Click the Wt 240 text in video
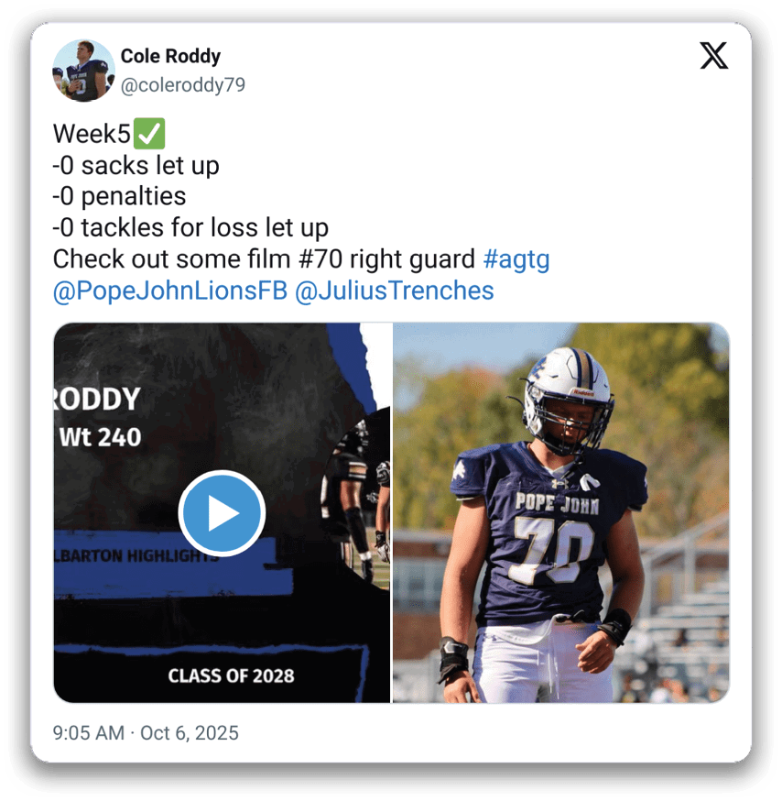The image size is (782, 801). (x=100, y=437)
